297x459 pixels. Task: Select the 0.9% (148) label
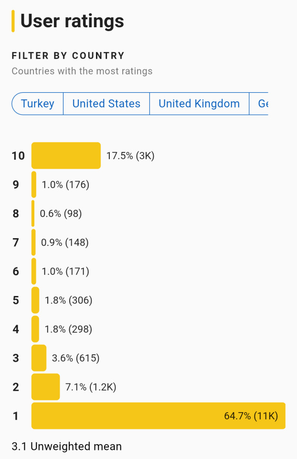(65, 242)
